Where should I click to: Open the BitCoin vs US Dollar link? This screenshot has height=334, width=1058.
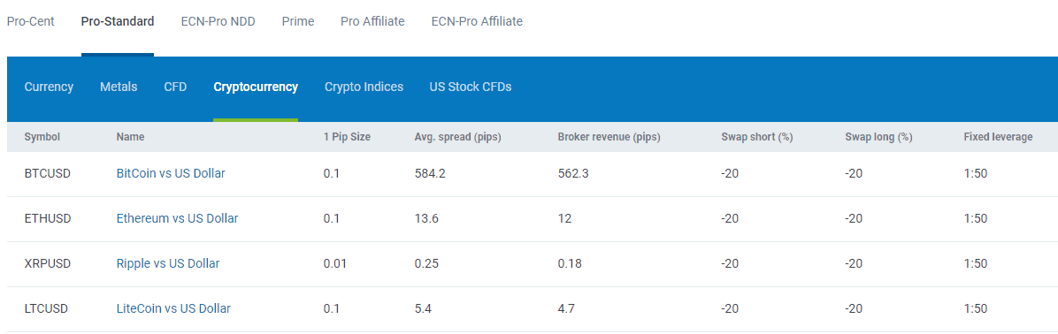coord(171,173)
